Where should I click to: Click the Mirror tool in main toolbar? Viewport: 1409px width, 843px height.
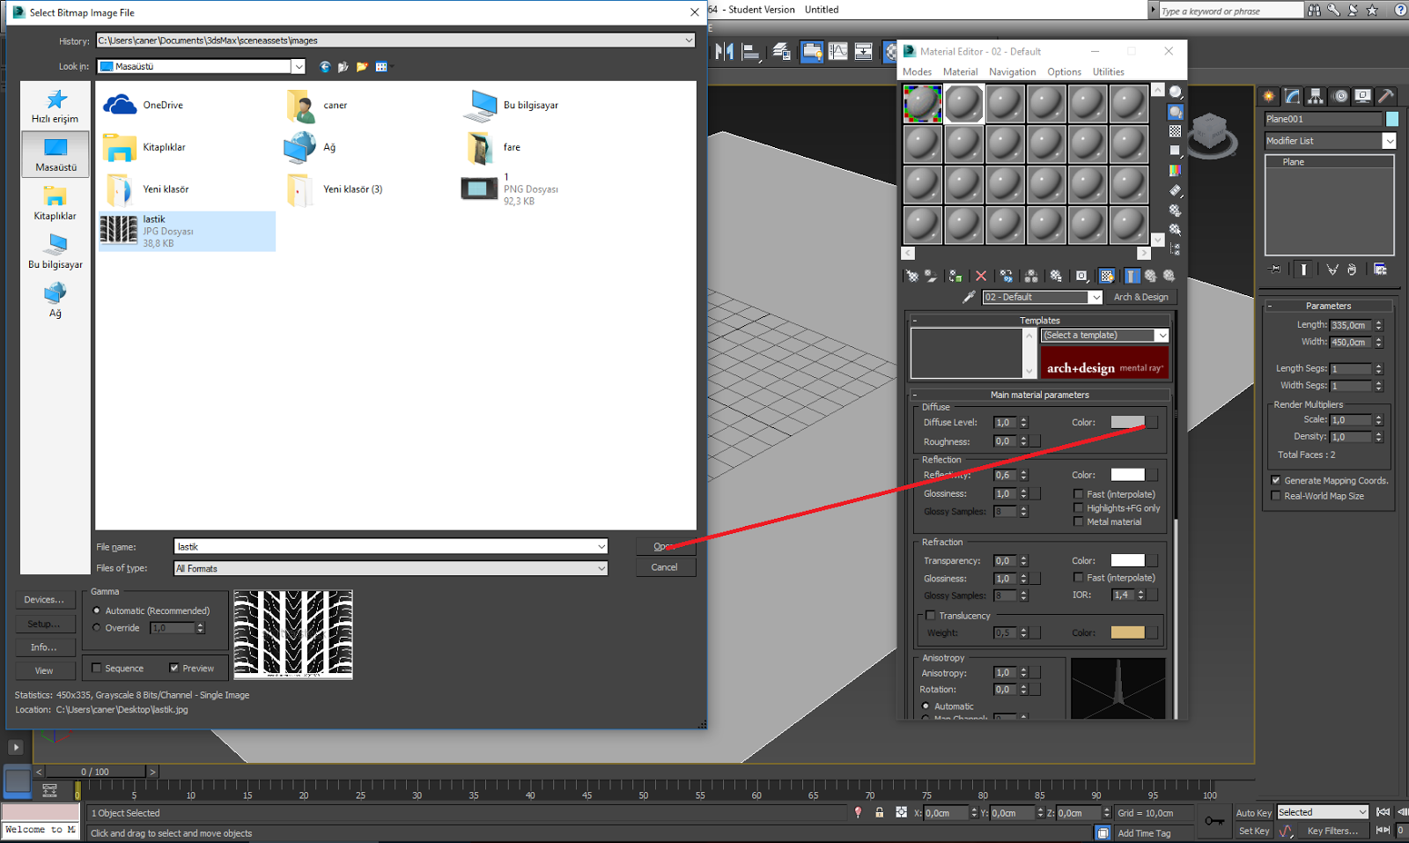click(725, 52)
